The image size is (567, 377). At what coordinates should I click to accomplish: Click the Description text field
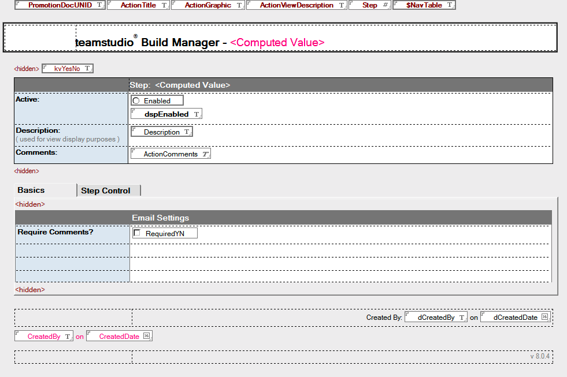click(162, 132)
